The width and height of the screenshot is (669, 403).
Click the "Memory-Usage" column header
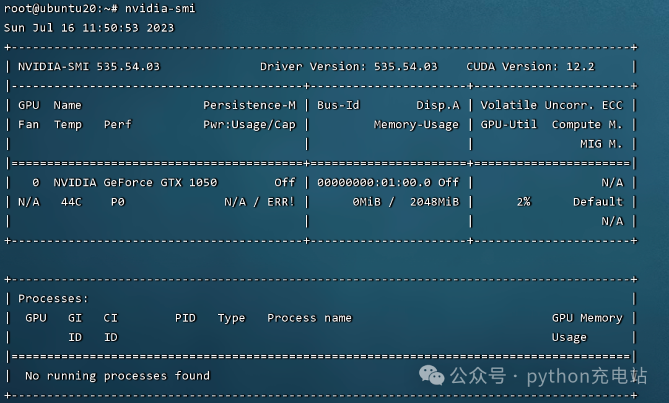coord(416,125)
